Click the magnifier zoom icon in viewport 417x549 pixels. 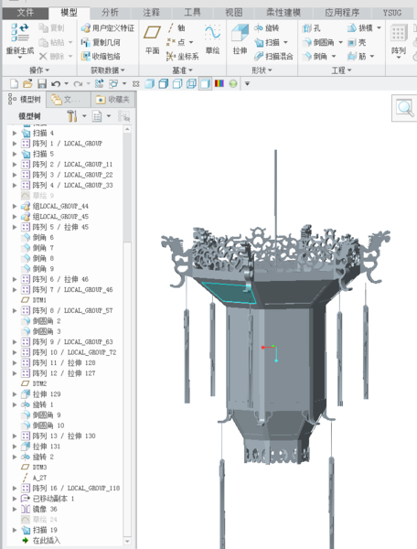pyautogui.click(x=405, y=107)
